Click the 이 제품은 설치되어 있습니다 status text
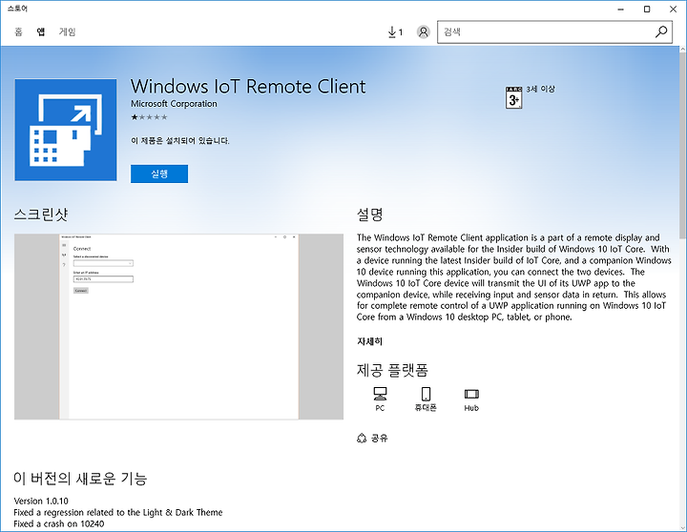Screen dimensions: 687x532 click(180, 140)
